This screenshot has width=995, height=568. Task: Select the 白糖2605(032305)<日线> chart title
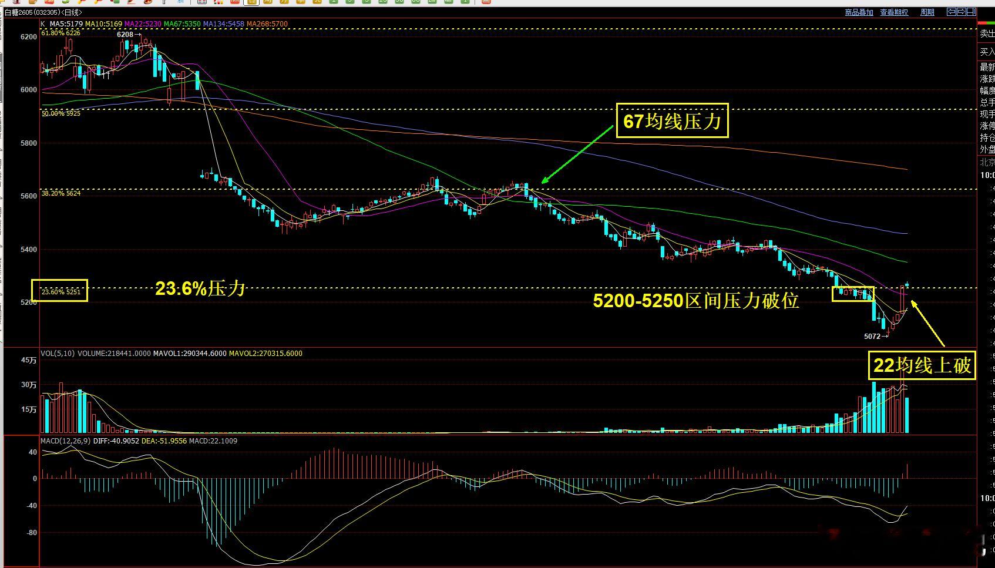pos(42,12)
